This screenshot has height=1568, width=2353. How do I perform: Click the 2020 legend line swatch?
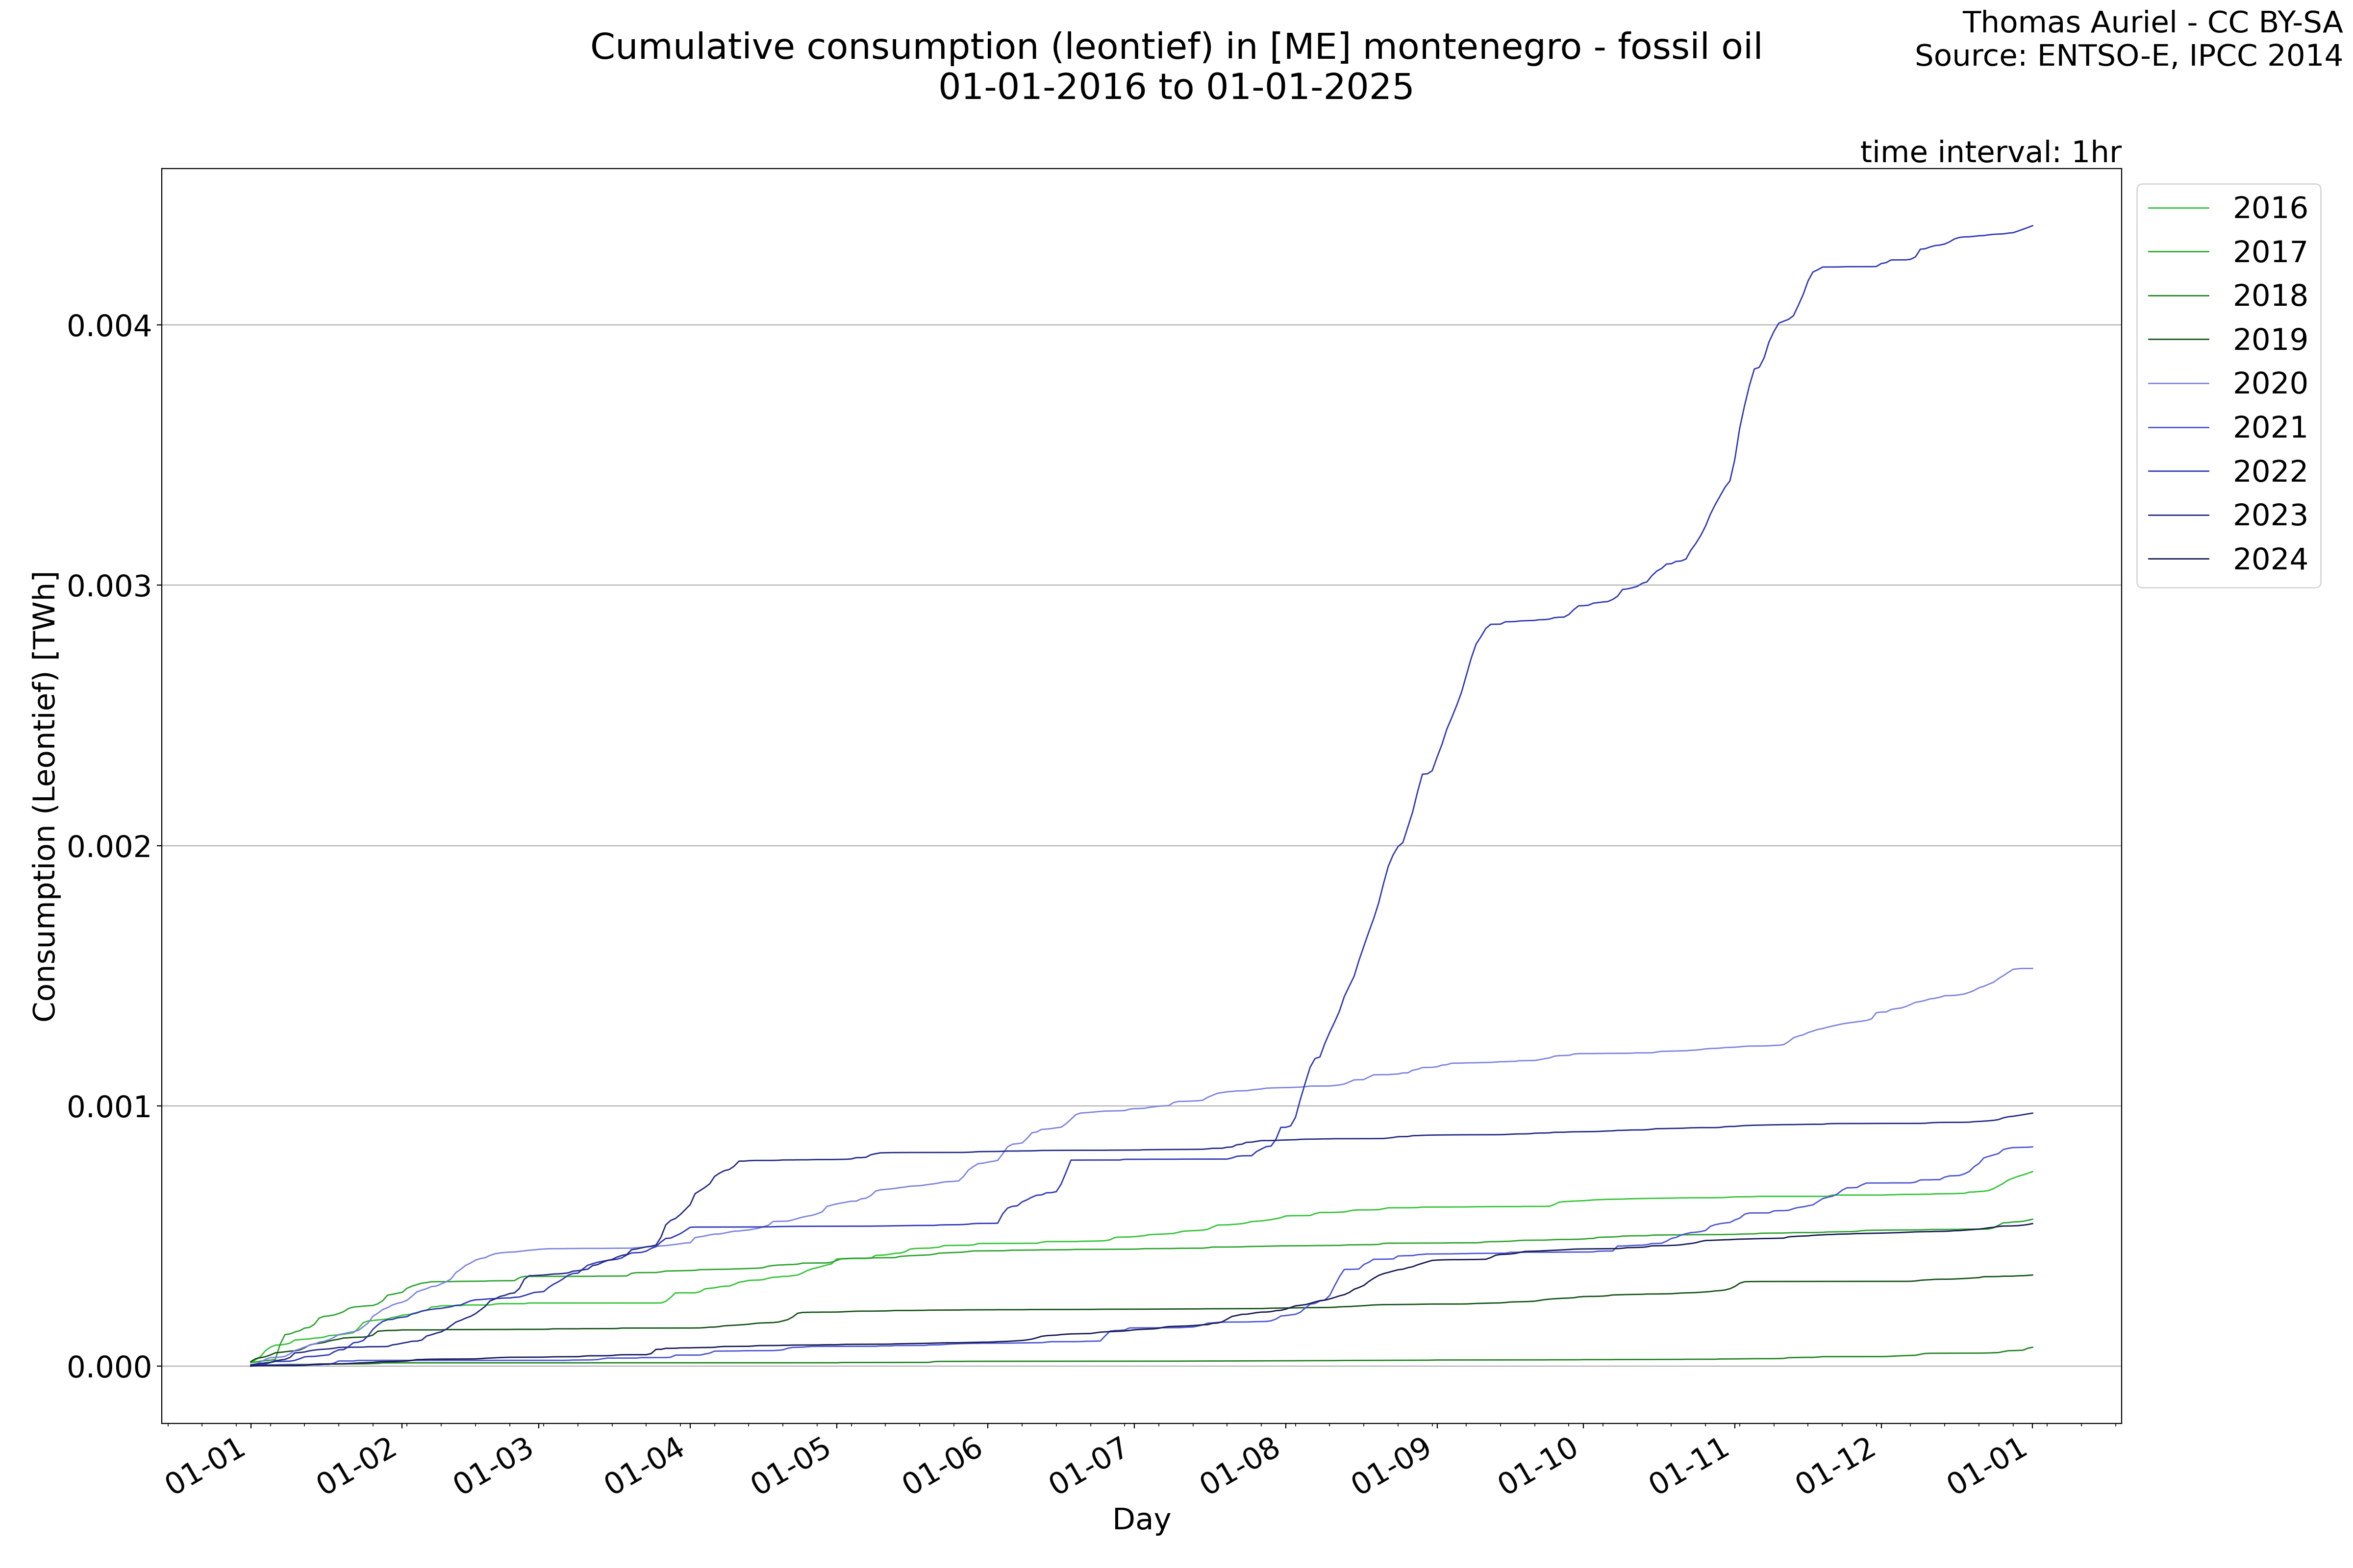click(x=2178, y=383)
